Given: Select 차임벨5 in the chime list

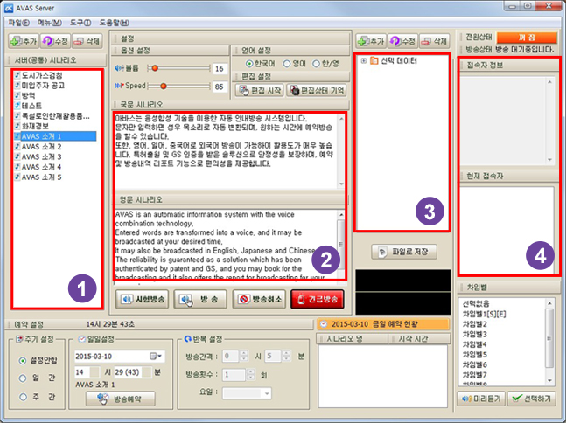Looking at the screenshot, I should [474, 354].
